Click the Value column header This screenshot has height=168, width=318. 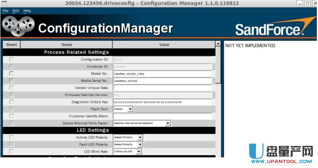[164, 45]
